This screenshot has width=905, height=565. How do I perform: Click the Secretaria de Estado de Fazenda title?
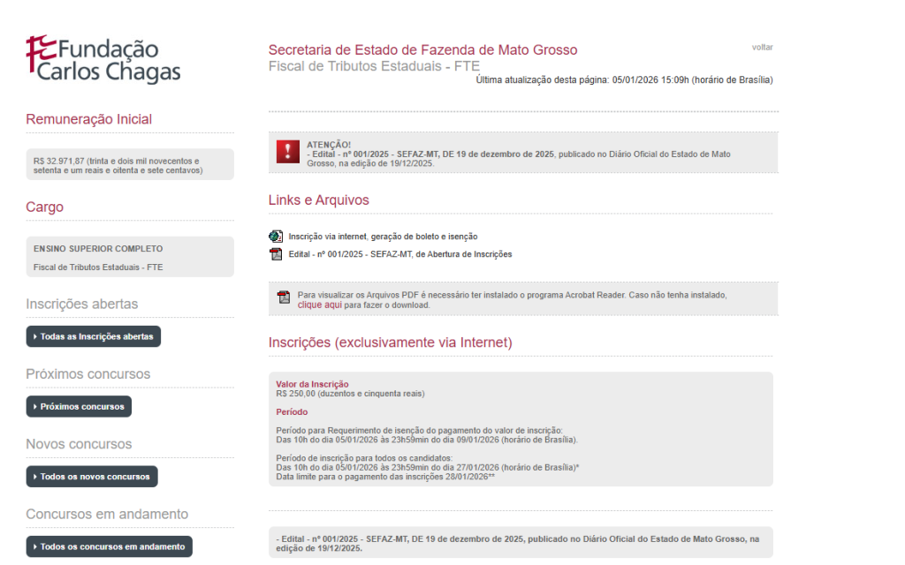pos(422,50)
